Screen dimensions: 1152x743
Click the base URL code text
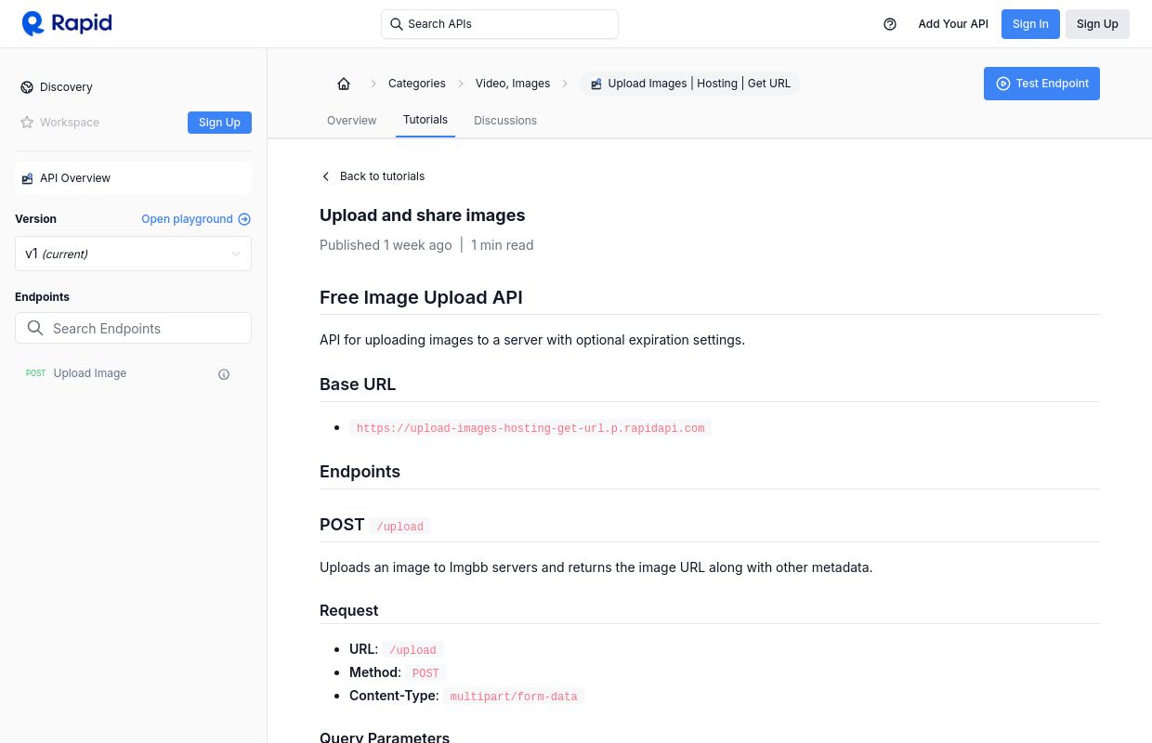[530, 428]
